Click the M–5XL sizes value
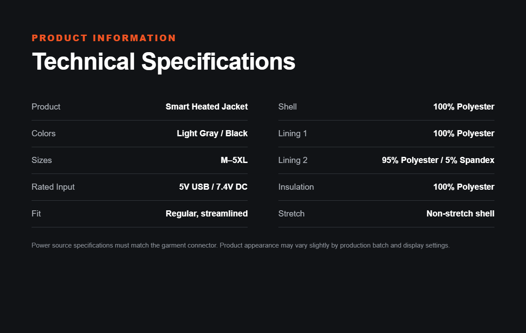This screenshot has height=333, width=526. point(234,160)
